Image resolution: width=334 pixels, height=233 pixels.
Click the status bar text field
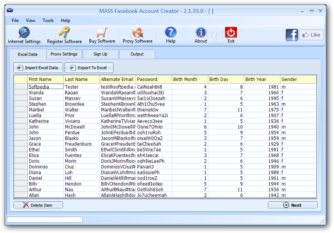(45, 220)
